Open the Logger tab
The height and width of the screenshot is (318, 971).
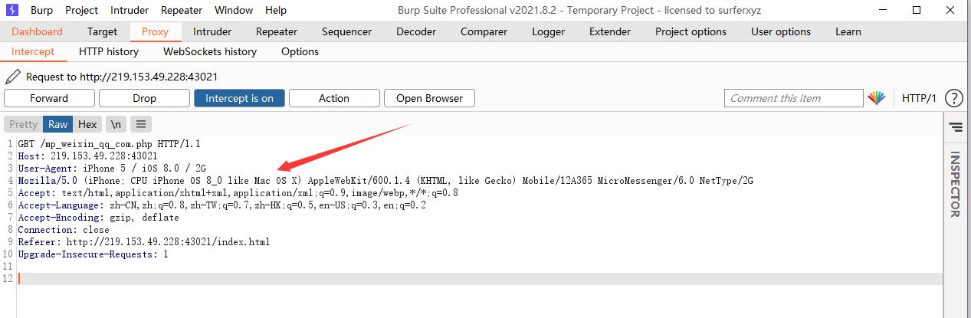[x=548, y=31]
